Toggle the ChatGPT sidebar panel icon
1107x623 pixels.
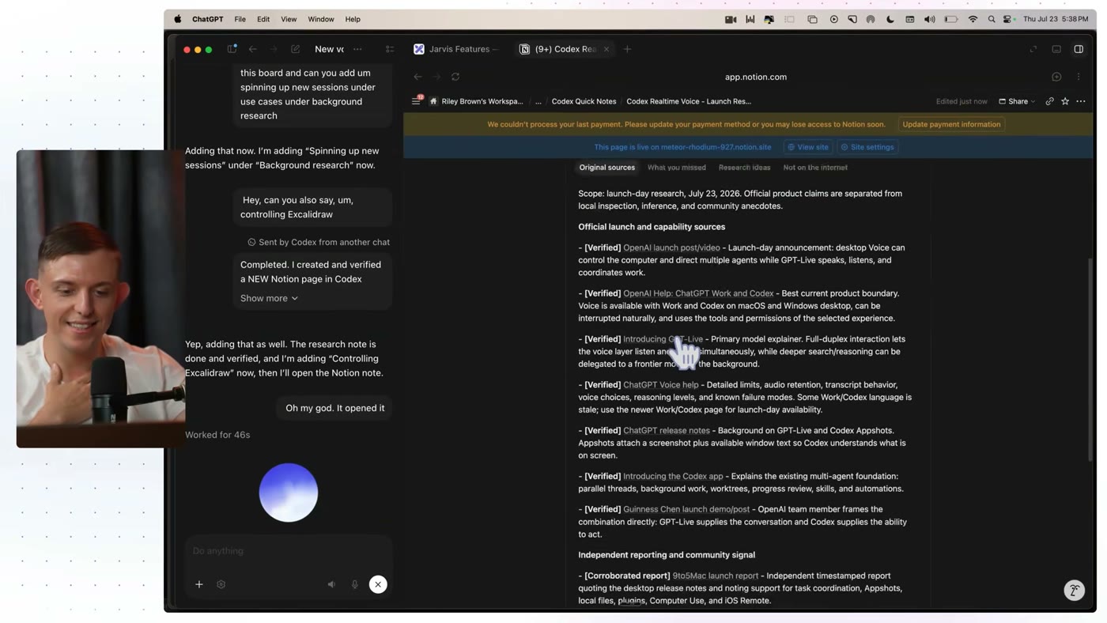[232, 49]
